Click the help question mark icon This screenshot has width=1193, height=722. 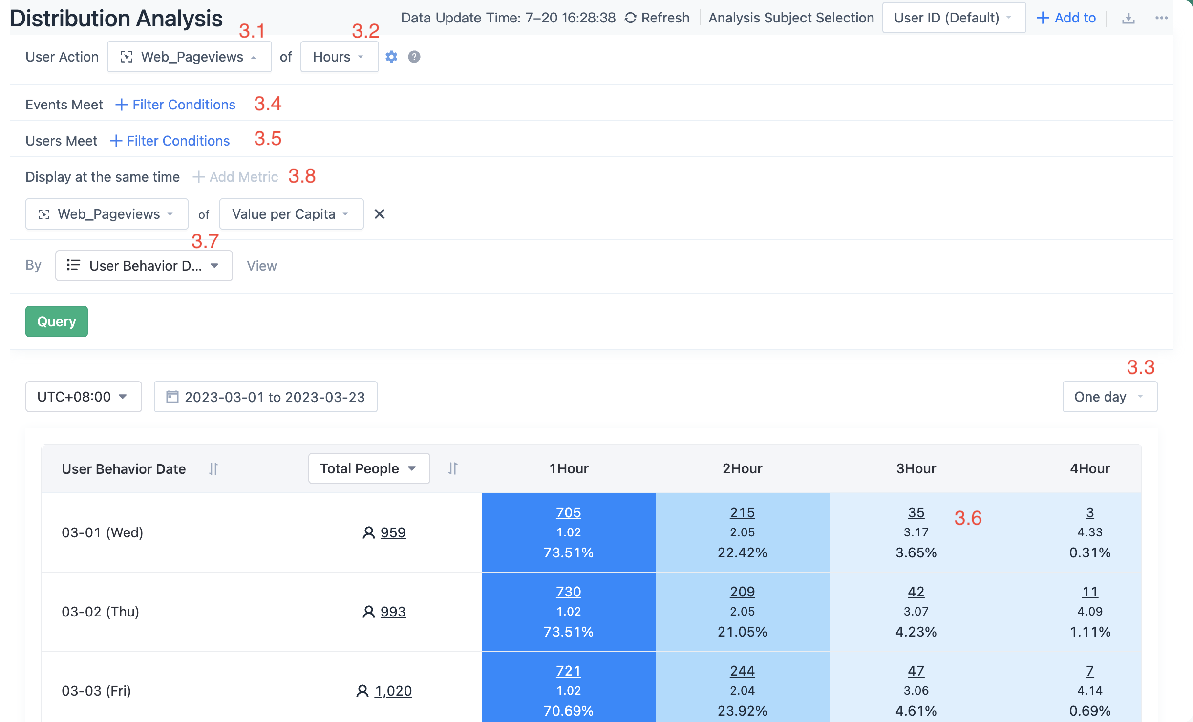pos(414,57)
